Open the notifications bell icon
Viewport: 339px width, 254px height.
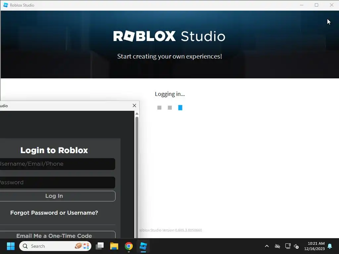pyautogui.click(x=330, y=246)
